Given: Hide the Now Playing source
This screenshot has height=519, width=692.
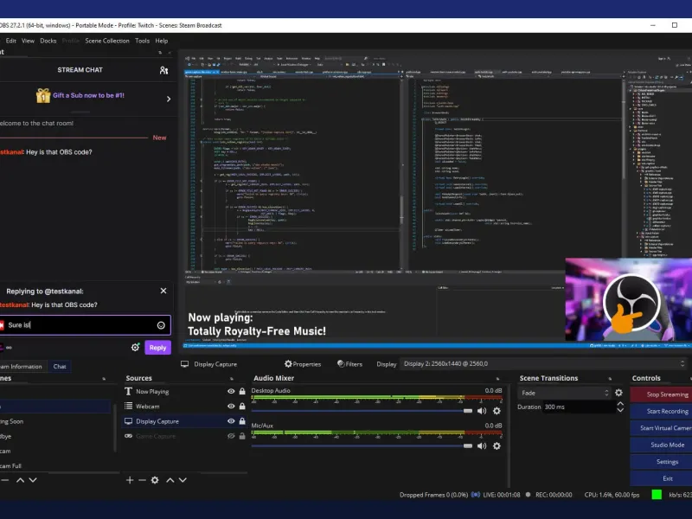Looking at the screenshot, I should [x=231, y=392].
